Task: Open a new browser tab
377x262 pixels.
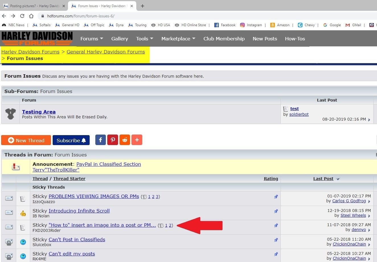Action: (x=143, y=6)
